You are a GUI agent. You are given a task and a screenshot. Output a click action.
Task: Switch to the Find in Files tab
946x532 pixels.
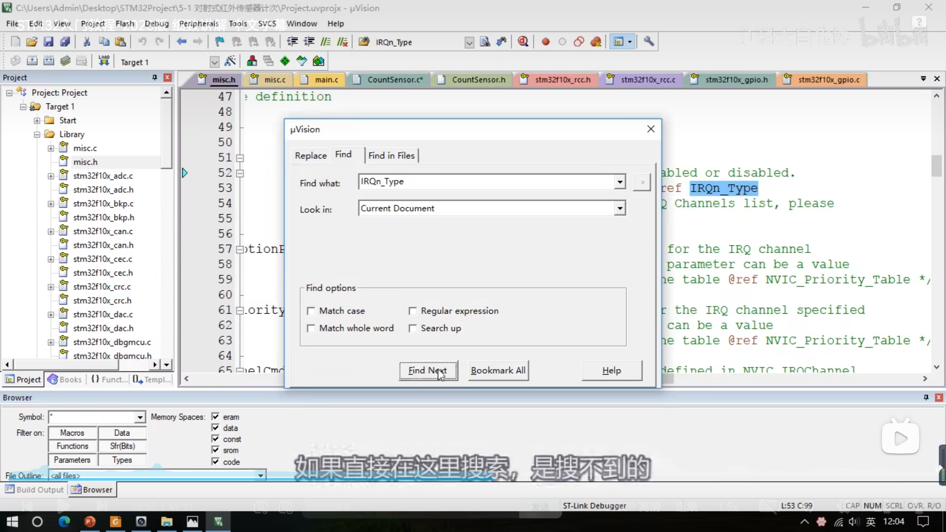391,156
